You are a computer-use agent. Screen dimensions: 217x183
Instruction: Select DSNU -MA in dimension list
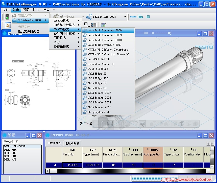coord(22,156)
